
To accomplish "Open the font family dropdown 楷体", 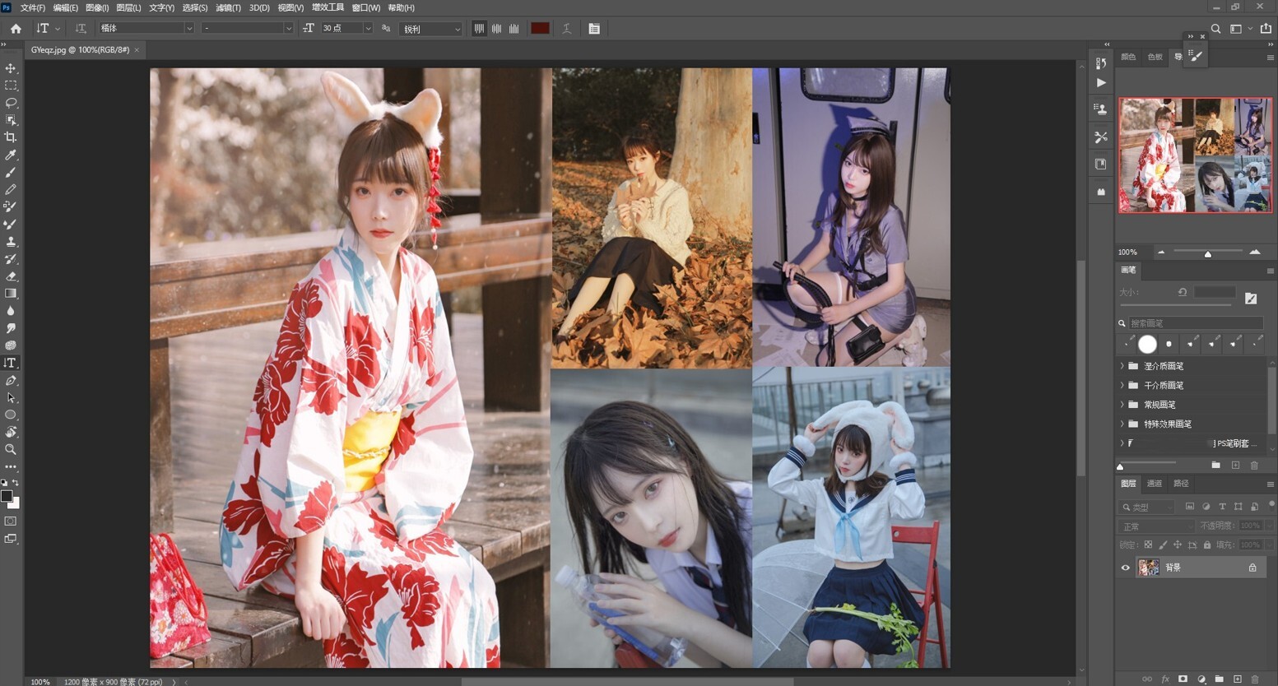I will (x=146, y=28).
